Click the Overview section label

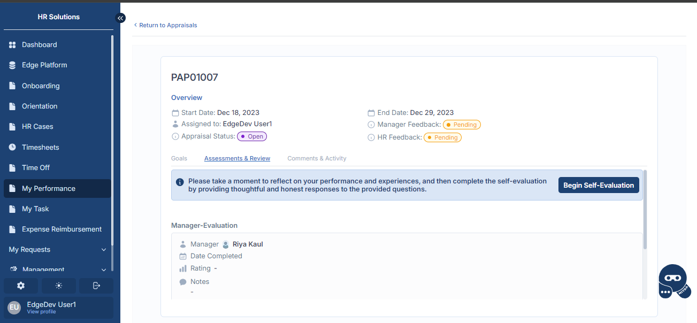[187, 98]
